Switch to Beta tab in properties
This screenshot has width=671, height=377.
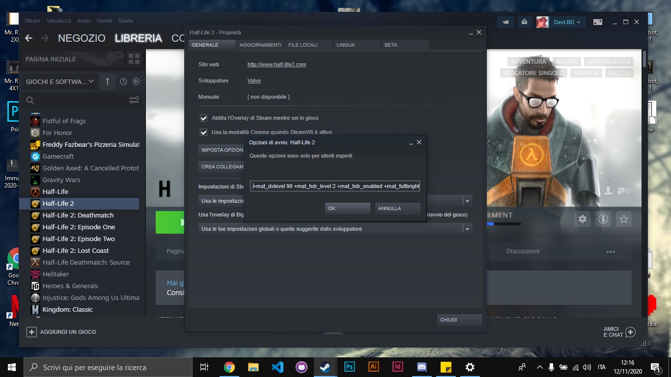pos(405,45)
